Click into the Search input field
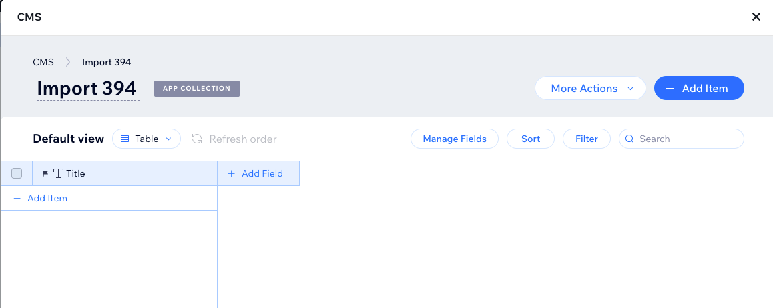Image resolution: width=773 pixels, height=308 pixels. (688, 139)
